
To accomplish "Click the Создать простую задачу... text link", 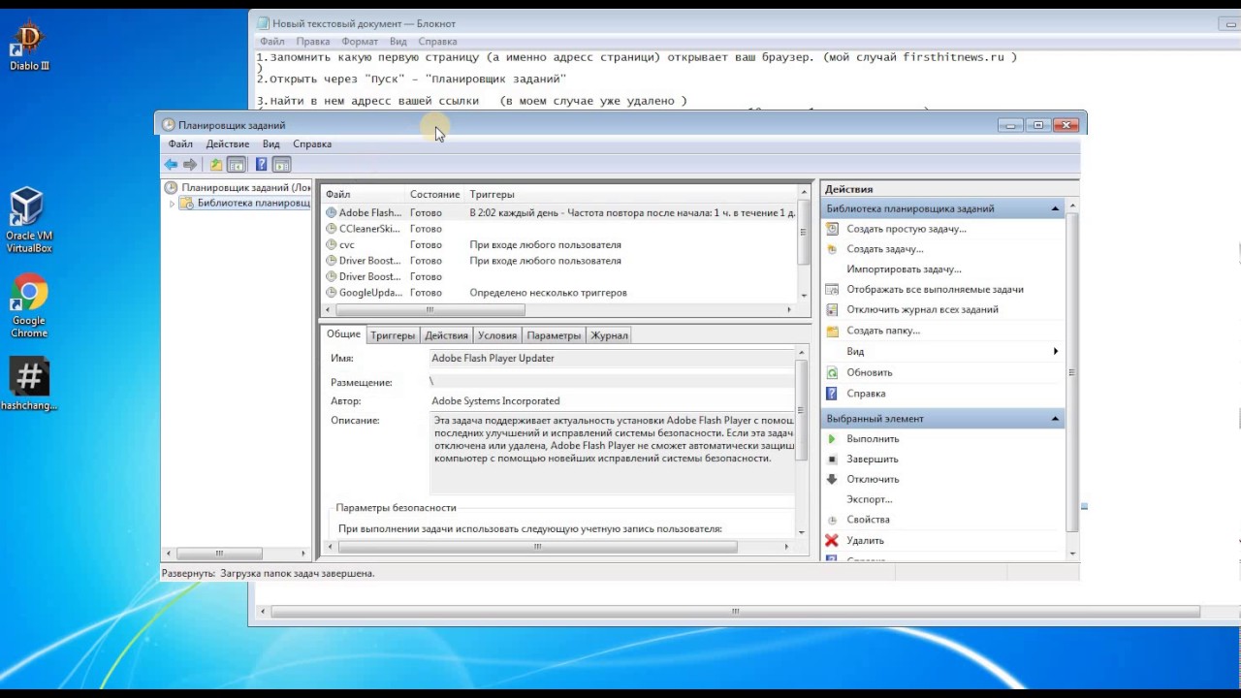I will tap(907, 229).
